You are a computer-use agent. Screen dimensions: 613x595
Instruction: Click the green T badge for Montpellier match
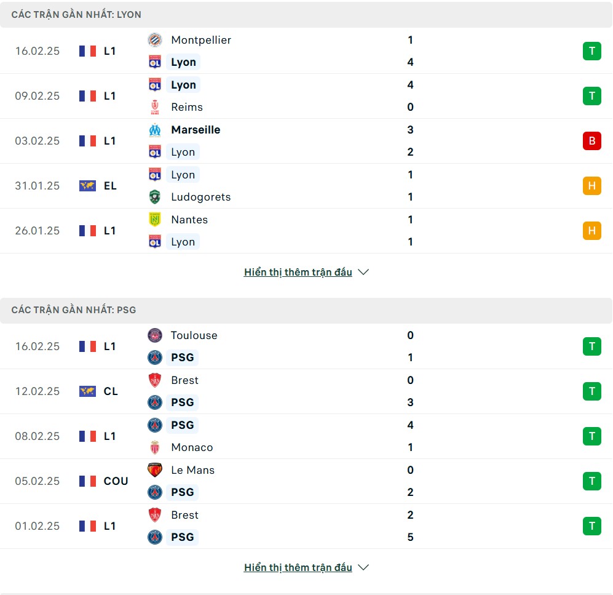click(x=591, y=51)
